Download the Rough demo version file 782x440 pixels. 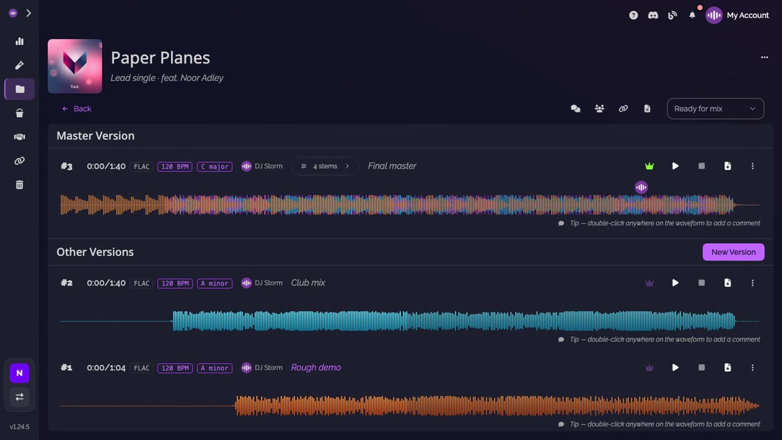[x=728, y=368]
